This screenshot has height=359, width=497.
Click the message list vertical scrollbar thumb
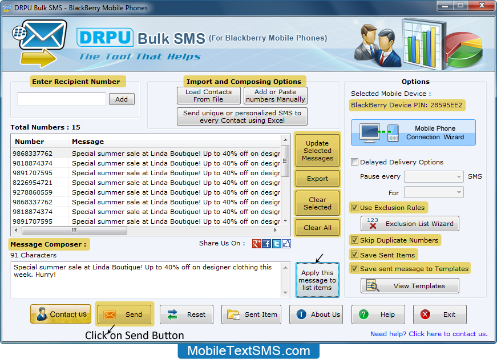tap(285, 160)
